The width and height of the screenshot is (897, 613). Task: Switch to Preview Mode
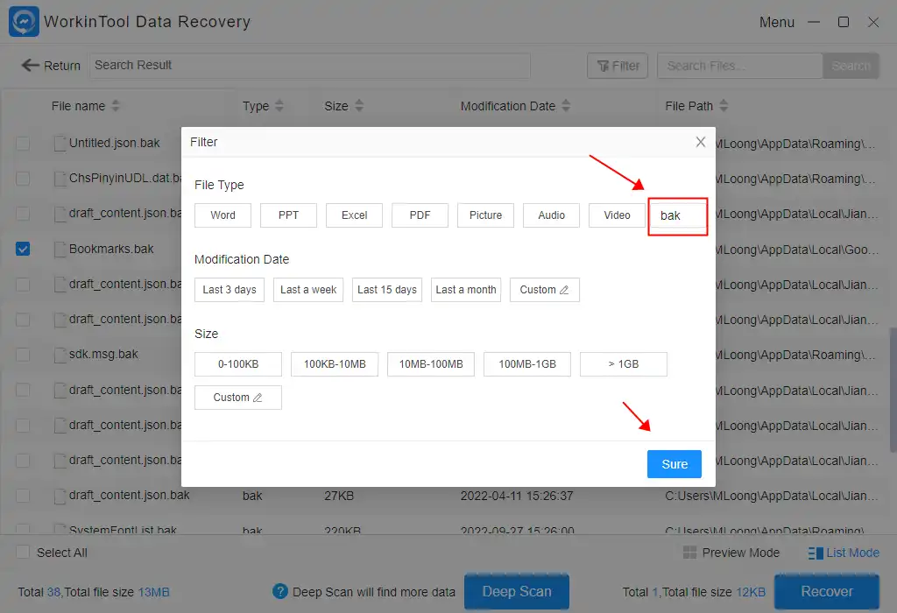[731, 553]
